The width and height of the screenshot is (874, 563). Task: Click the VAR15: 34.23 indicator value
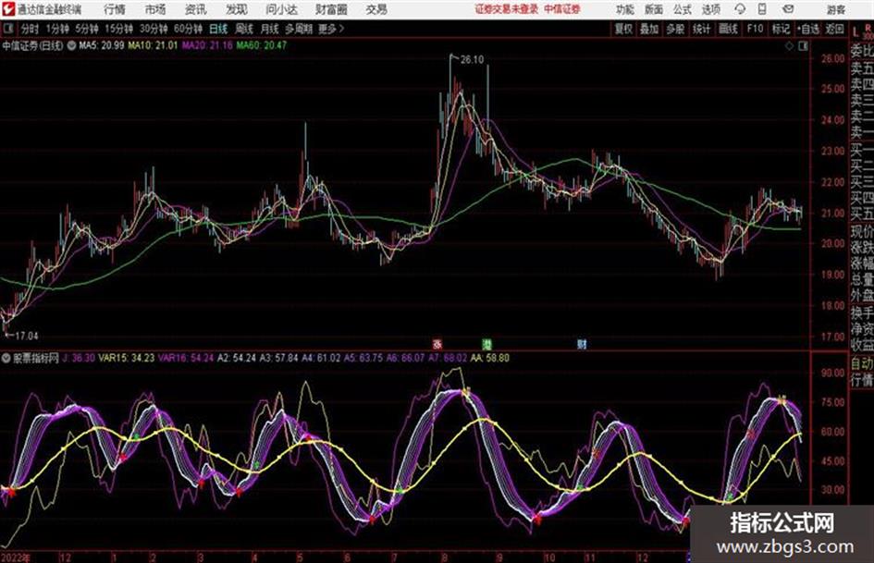point(126,358)
